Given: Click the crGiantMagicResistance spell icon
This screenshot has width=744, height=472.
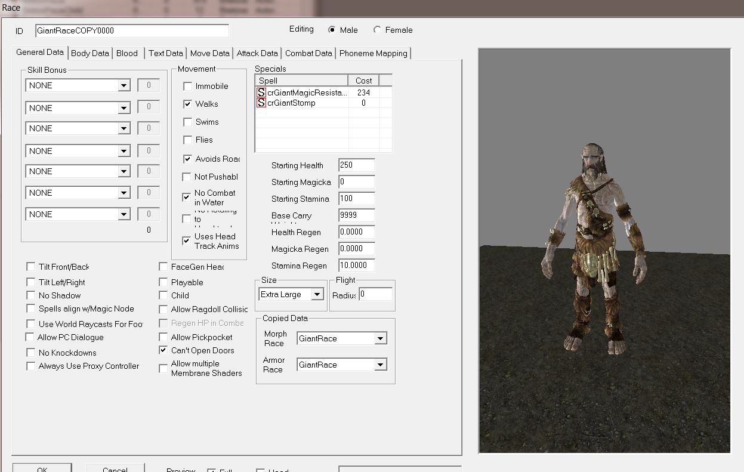Looking at the screenshot, I should tap(261, 92).
